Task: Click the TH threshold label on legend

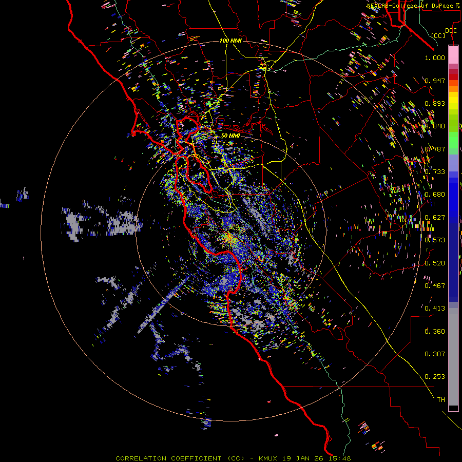Action: (441, 400)
